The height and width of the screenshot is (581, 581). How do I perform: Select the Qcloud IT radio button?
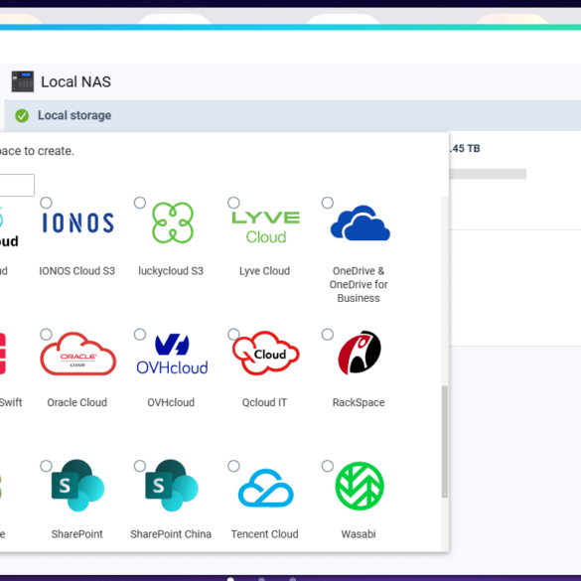click(x=233, y=335)
